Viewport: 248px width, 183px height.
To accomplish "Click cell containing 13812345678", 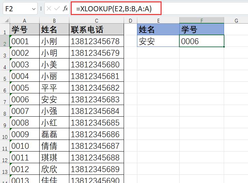I will click(x=96, y=41).
